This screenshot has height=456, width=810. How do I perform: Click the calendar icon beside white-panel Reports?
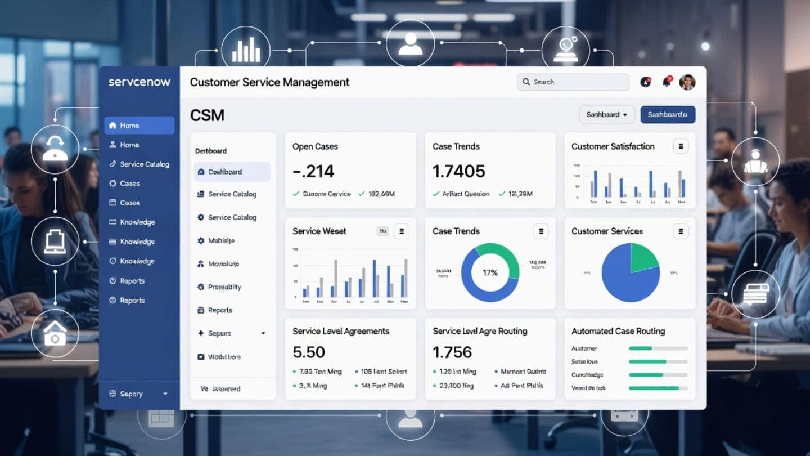(201, 310)
